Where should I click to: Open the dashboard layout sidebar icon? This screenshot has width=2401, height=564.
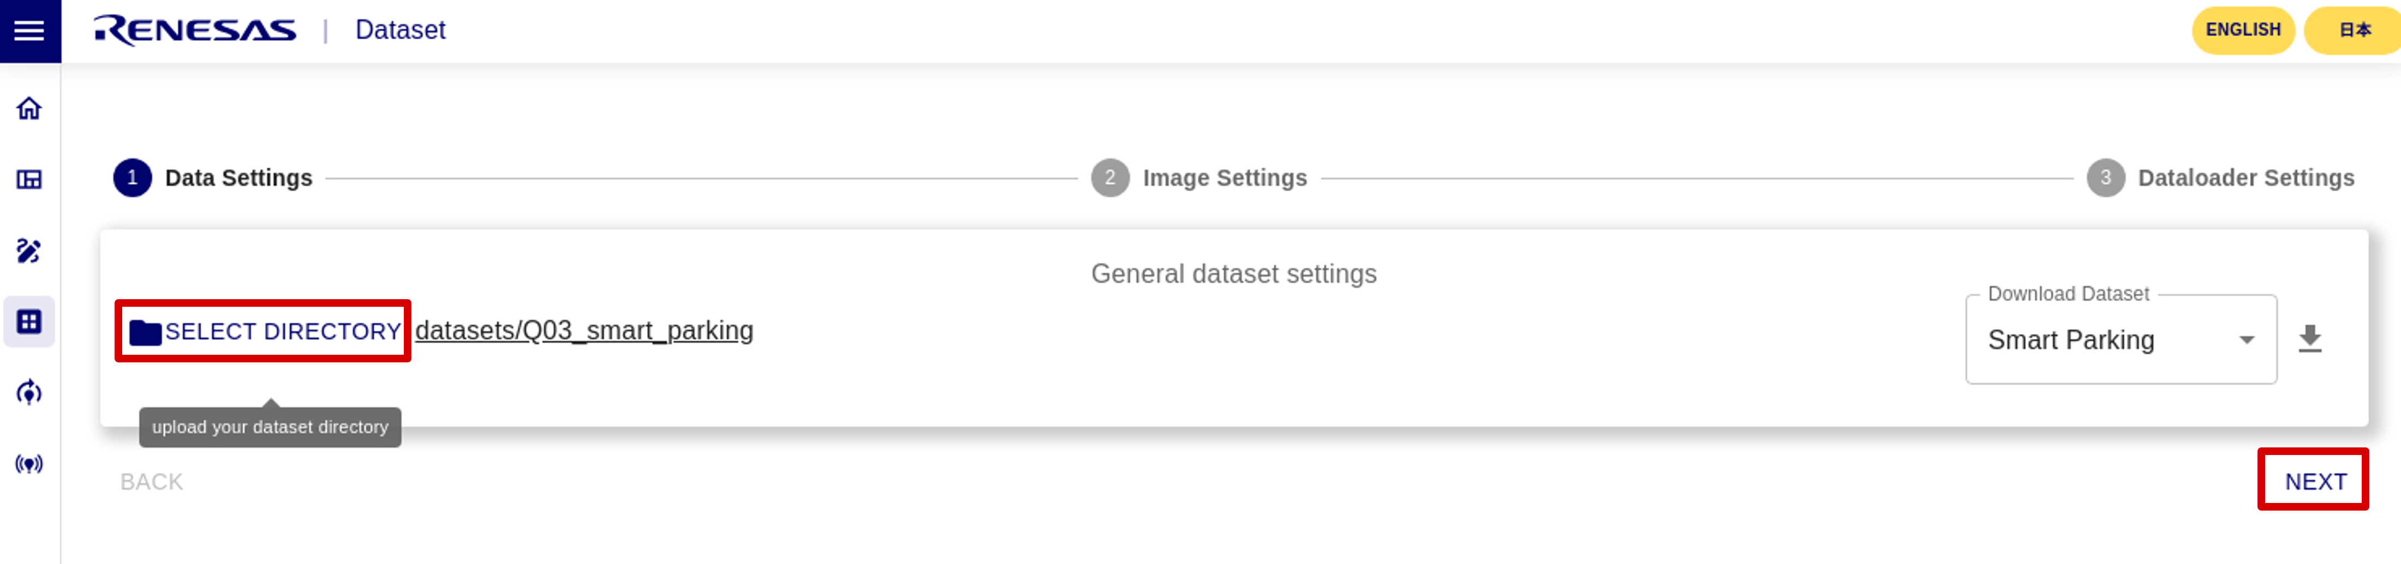point(29,179)
